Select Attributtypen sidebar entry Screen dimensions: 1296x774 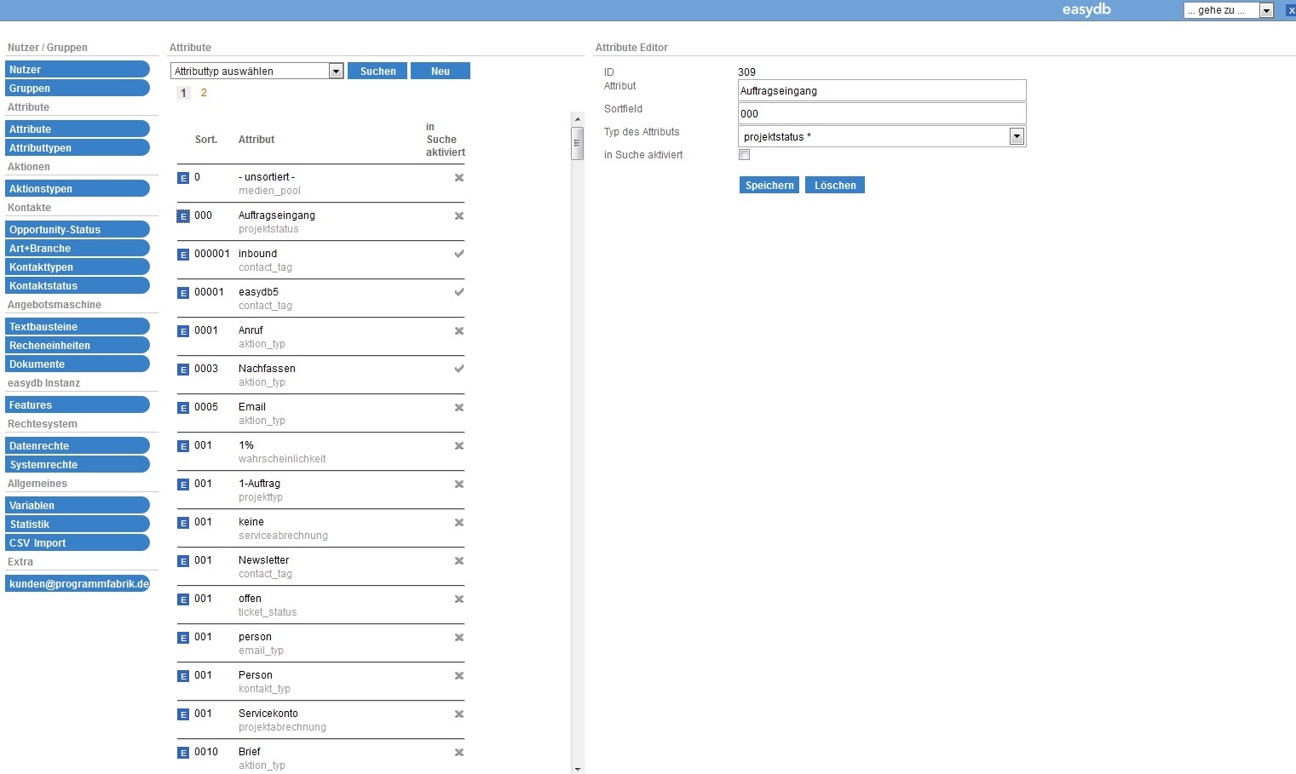click(78, 147)
